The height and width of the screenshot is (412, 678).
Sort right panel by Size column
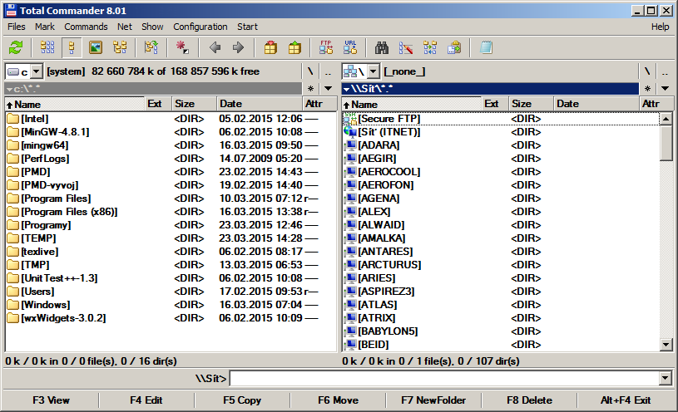pos(531,104)
